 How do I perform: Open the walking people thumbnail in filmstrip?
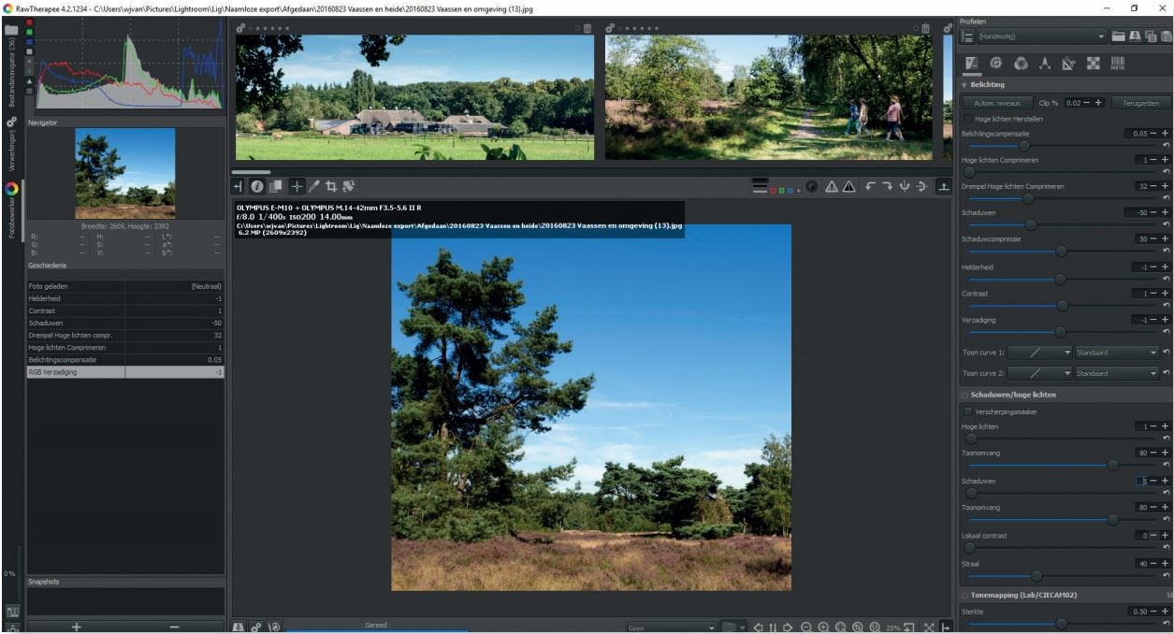pos(768,97)
